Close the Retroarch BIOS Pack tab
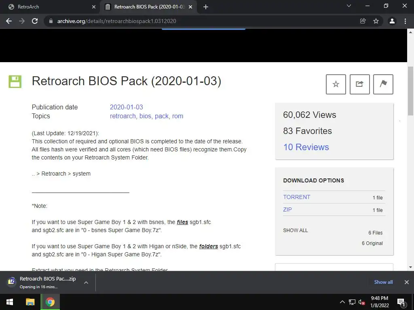The image size is (414, 310). click(x=190, y=7)
